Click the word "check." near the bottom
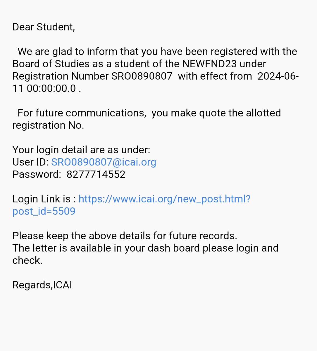 (x=27, y=260)
